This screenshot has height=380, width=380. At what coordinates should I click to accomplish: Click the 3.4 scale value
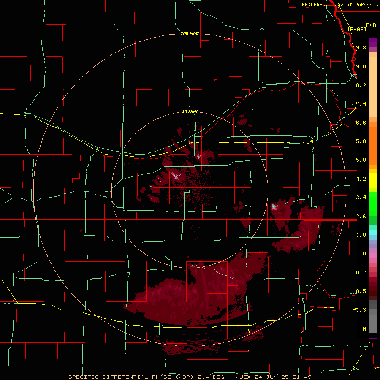coord(361,198)
